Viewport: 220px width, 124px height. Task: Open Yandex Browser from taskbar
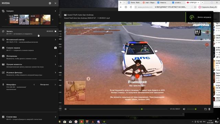pyautogui.click(x=76, y=122)
